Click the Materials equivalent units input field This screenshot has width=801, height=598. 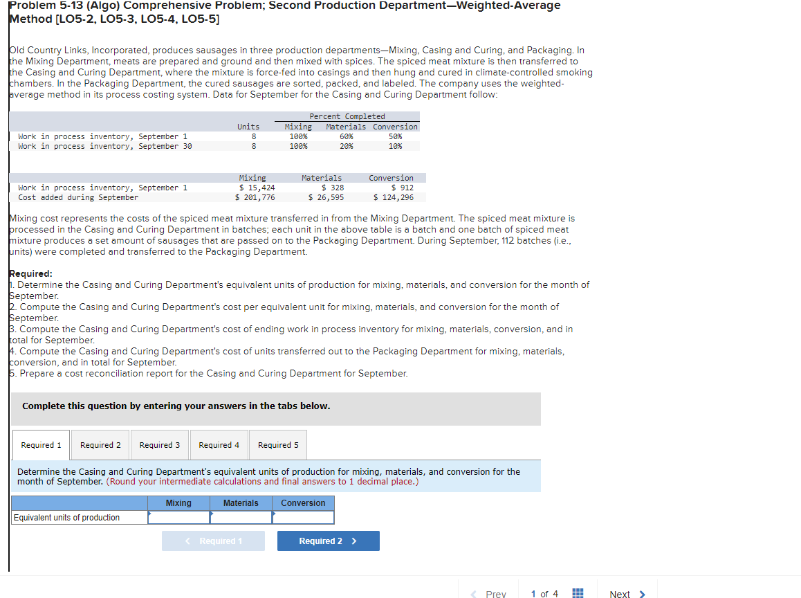click(241, 518)
